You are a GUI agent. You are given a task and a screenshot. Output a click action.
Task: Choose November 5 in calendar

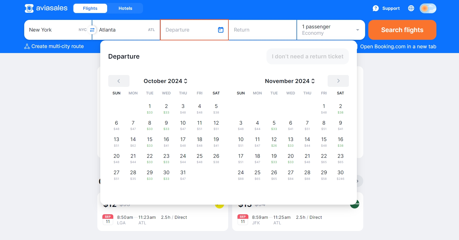pyautogui.click(x=274, y=125)
